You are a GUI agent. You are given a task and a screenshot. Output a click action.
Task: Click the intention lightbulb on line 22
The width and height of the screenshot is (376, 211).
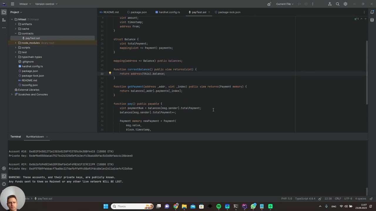[x=110, y=73]
